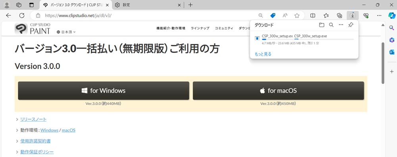Pin the Downloads panel

point(351,25)
